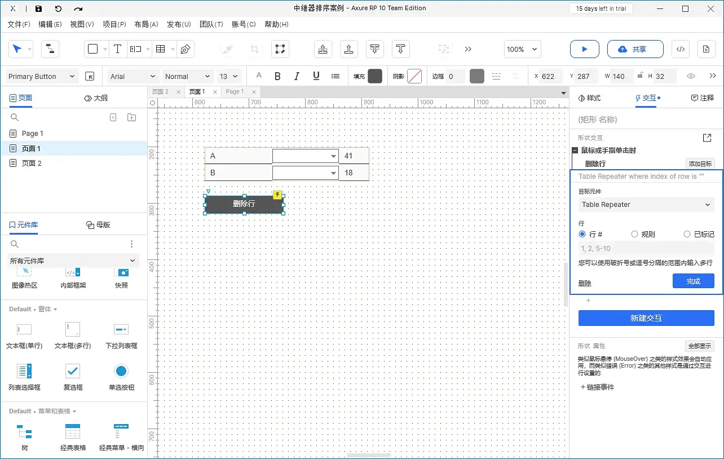Select the 行 # radio option

[x=582, y=234]
